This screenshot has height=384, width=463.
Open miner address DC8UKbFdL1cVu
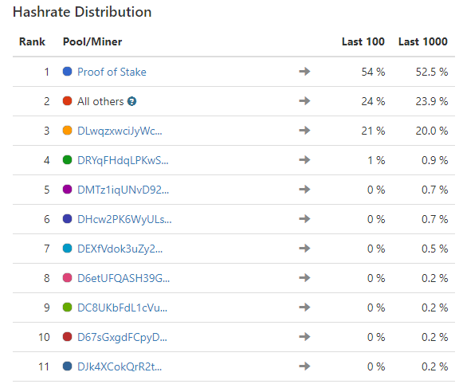point(122,308)
